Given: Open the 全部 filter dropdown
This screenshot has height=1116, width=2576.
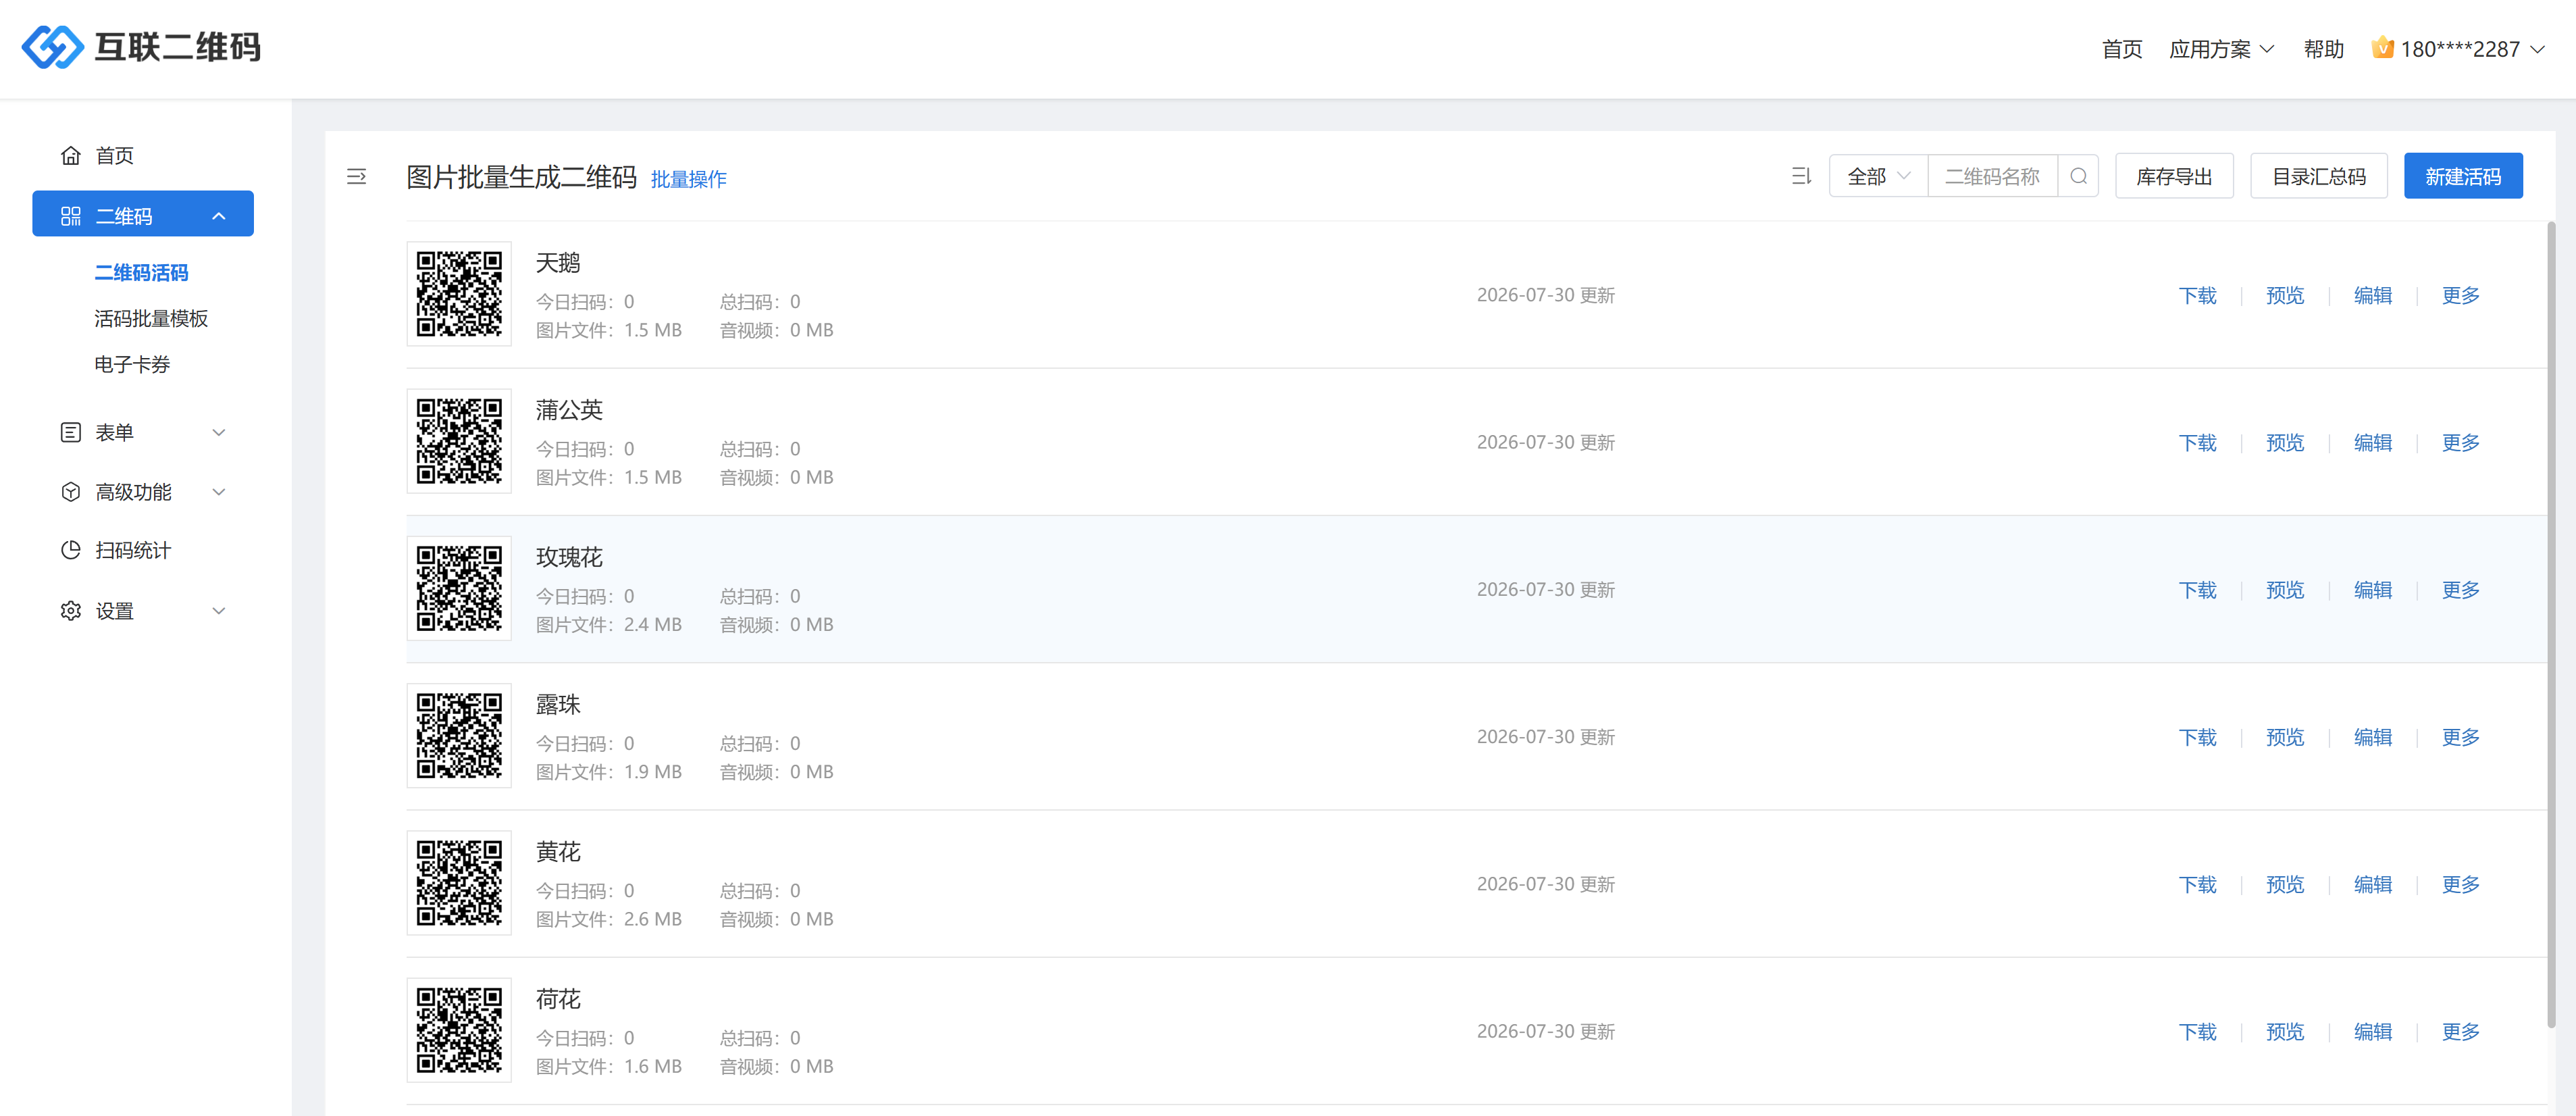Looking at the screenshot, I should click(x=1878, y=176).
